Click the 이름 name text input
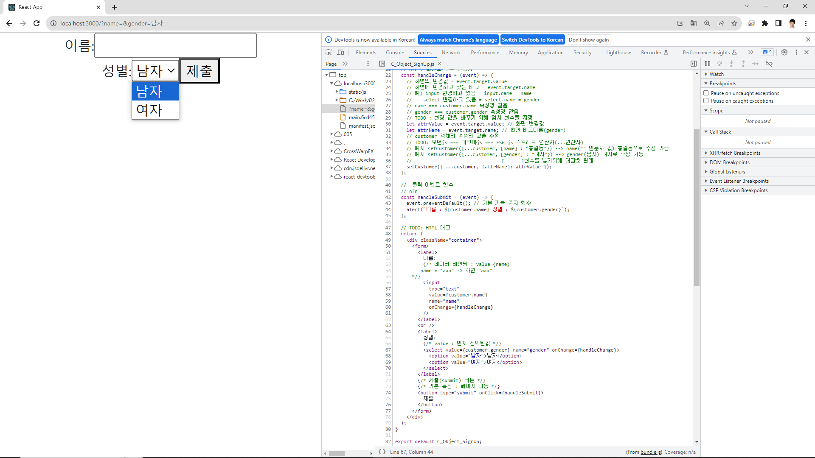This screenshot has height=458, width=815. [x=175, y=45]
